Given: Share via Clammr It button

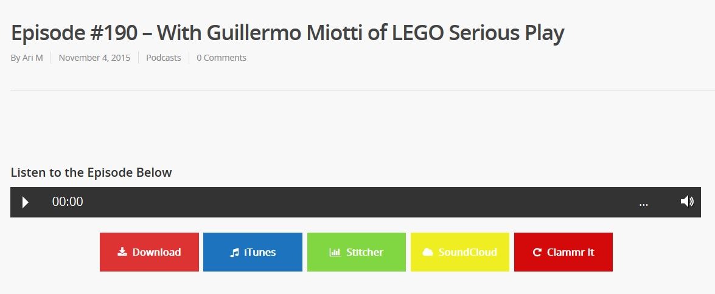Looking at the screenshot, I should [x=563, y=252].
